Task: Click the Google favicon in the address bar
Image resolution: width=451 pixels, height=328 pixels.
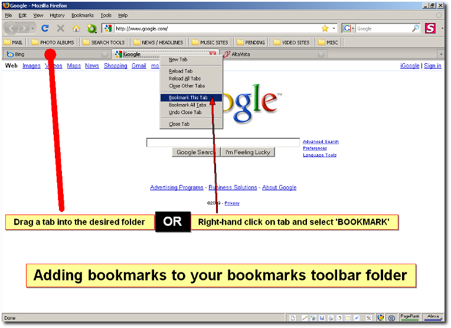Action: (x=108, y=28)
